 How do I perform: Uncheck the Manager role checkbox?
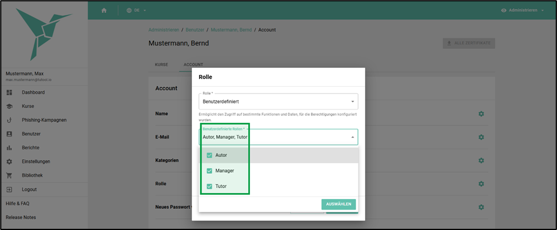click(x=209, y=171)
